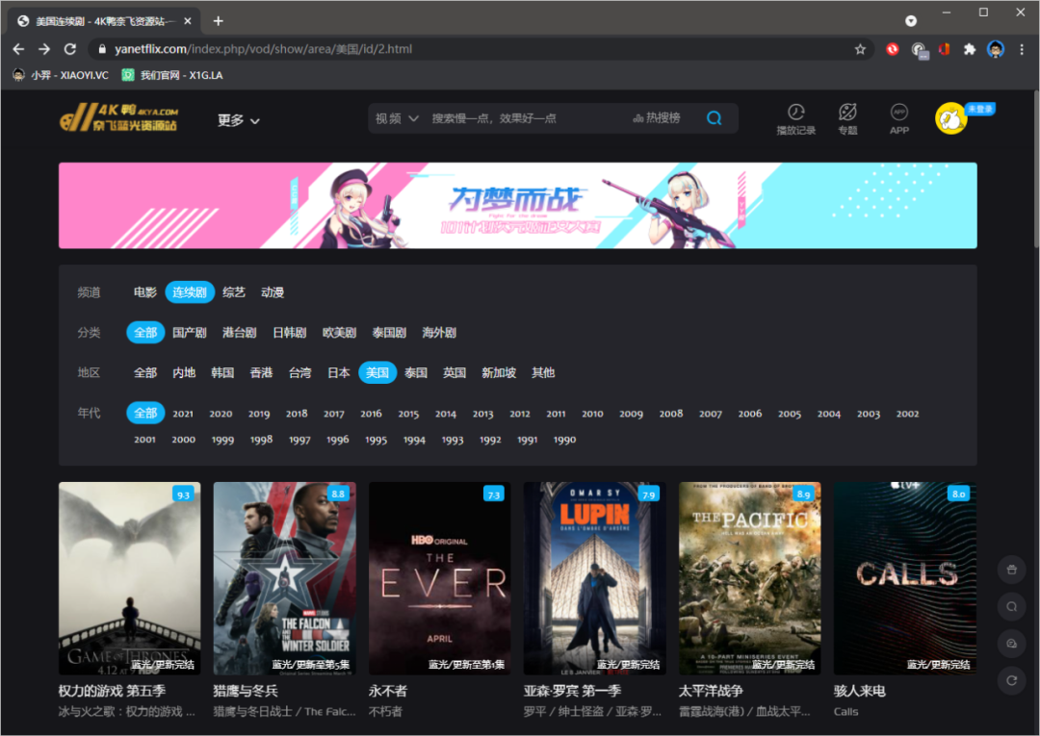The image size is (1040, 736).
Task: Open the 我们官网 - X1G.LA bookmark
Action: click(172, 75)
